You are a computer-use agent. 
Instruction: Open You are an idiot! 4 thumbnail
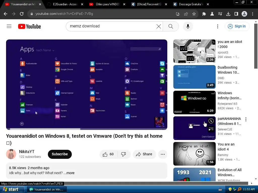click(194, 154)
